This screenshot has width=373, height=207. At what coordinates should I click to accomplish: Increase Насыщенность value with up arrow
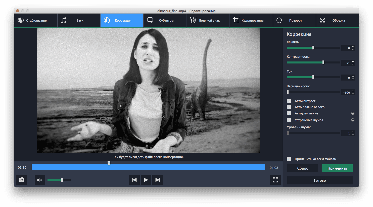pos(353,91)
